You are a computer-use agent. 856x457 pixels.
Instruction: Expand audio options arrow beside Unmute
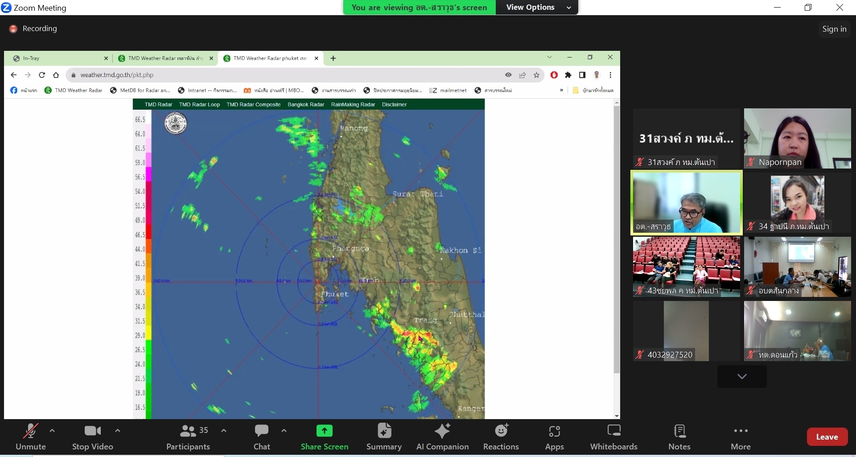(52, 431)
